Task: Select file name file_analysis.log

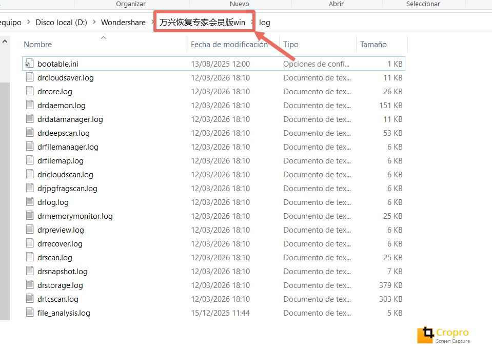Action: point(64,313)
